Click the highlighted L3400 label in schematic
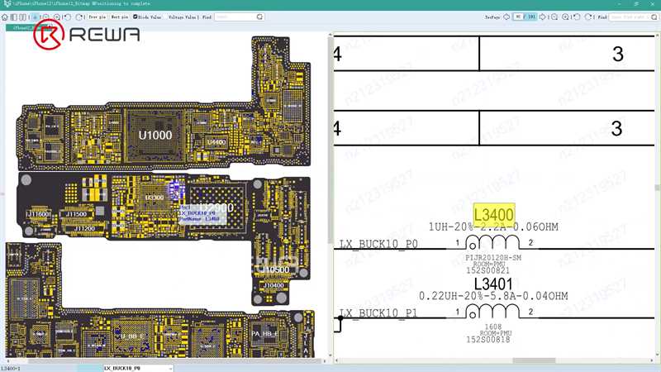Image resolution: width=661 pixels, height=372 pixels. tap(493, 215)
